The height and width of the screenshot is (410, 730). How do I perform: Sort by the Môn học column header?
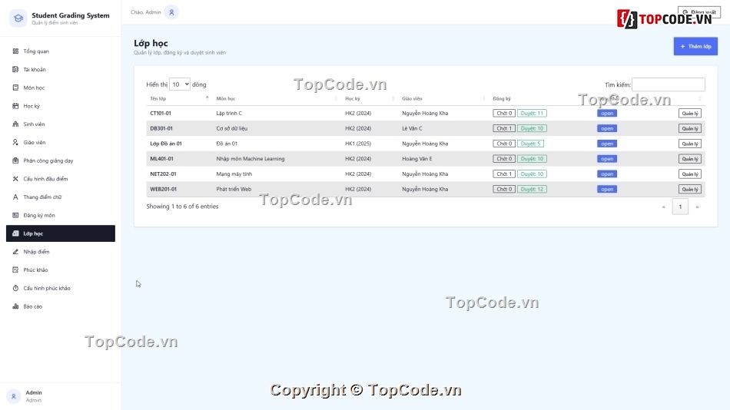[x=277, y=98]
